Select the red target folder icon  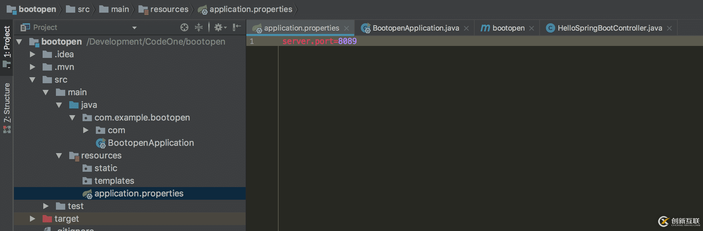click(x=47, y=219)
